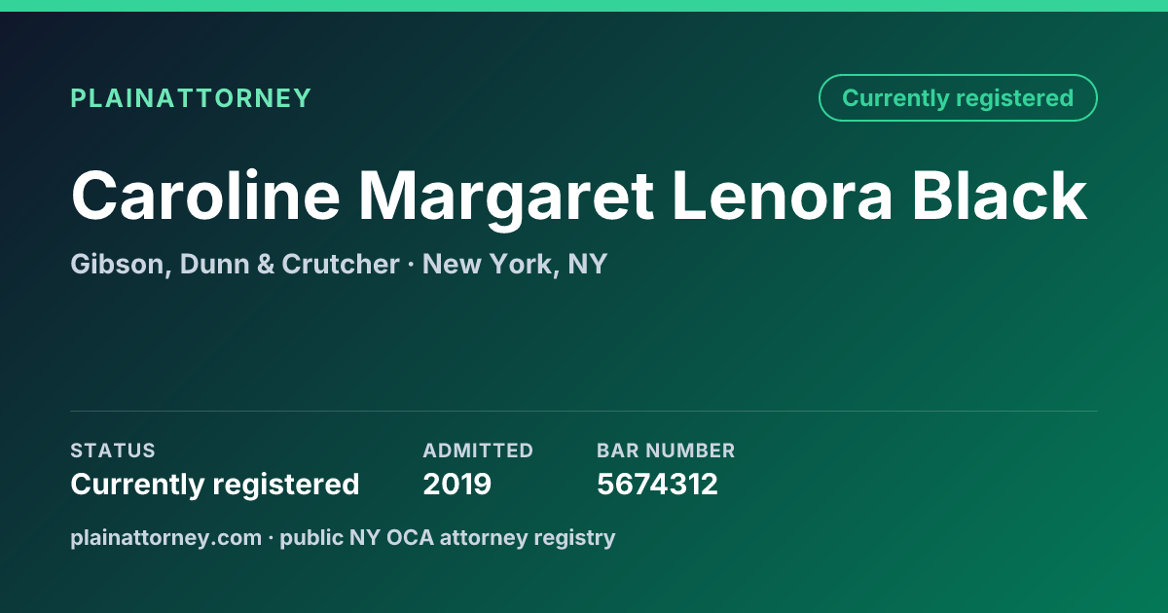Screen dimensions: 1168x613
Task: Click the BAR NUMBER field label
Action: (666, 451)
